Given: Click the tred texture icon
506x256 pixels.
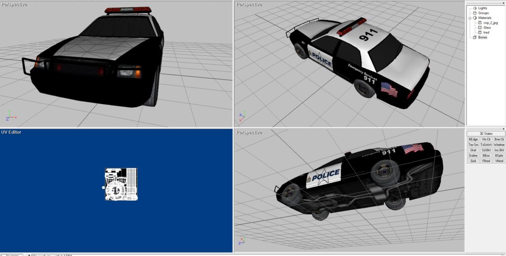Looking at the screenshot, I should 480,33.
